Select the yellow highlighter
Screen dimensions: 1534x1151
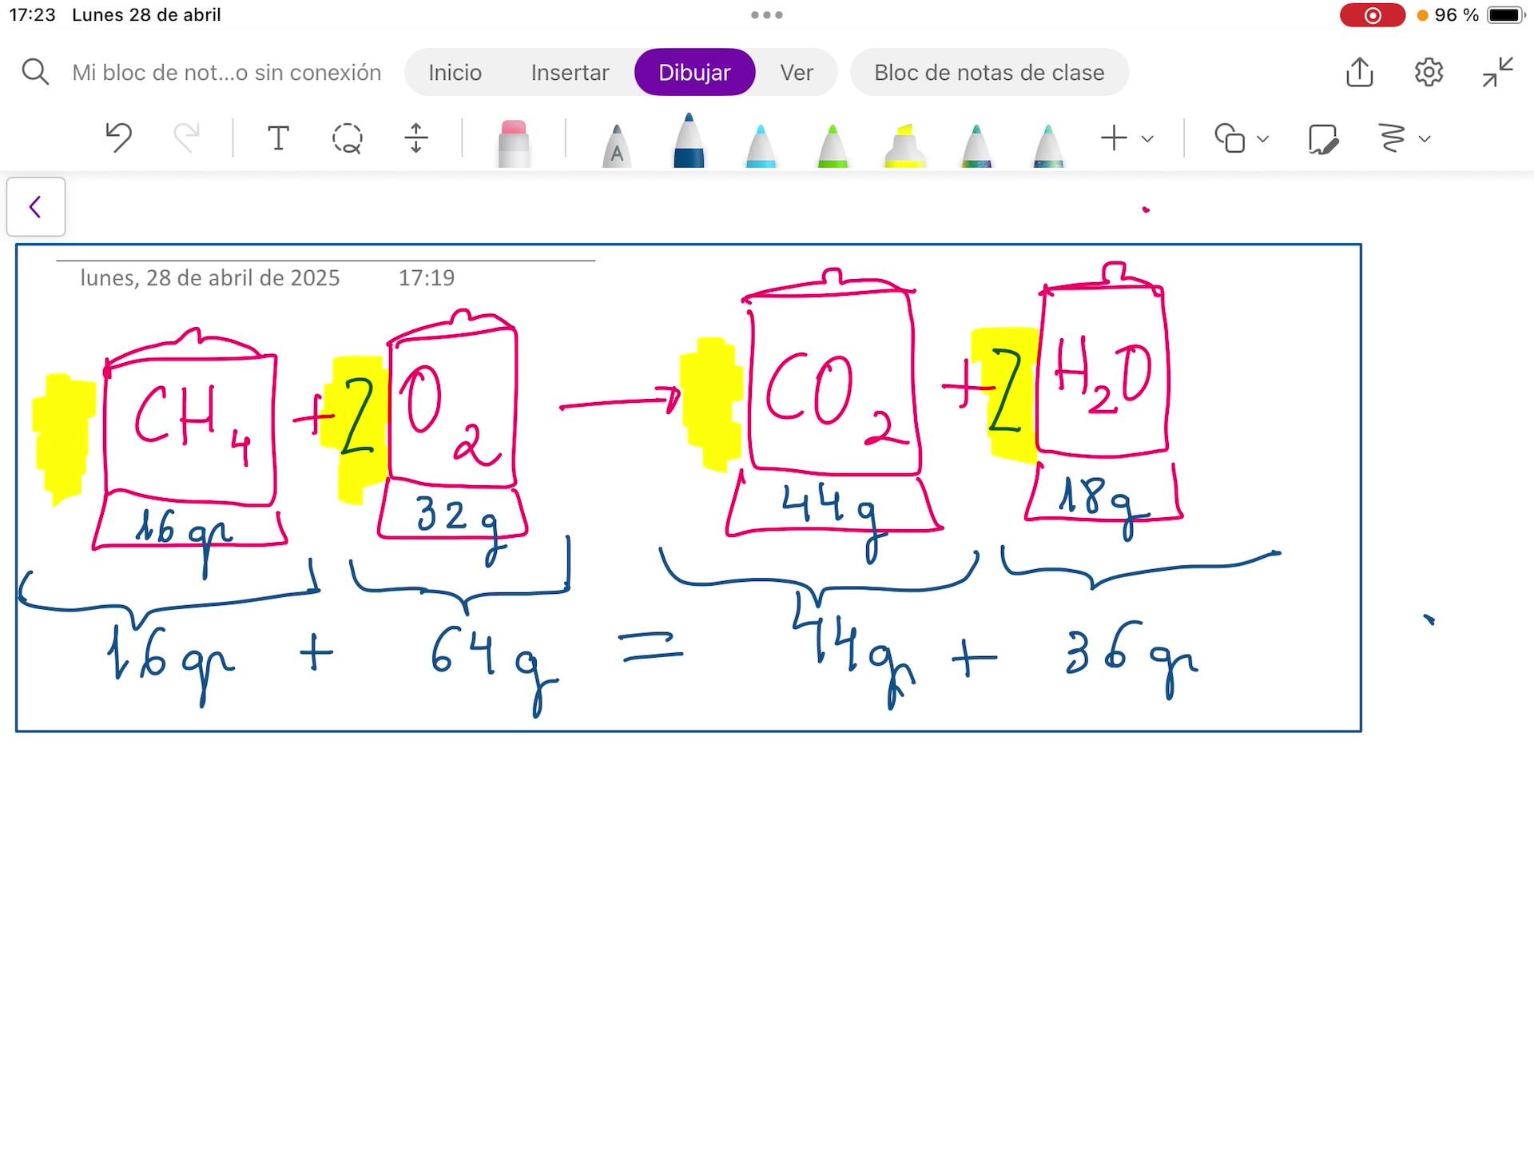(x=904, y=145)
